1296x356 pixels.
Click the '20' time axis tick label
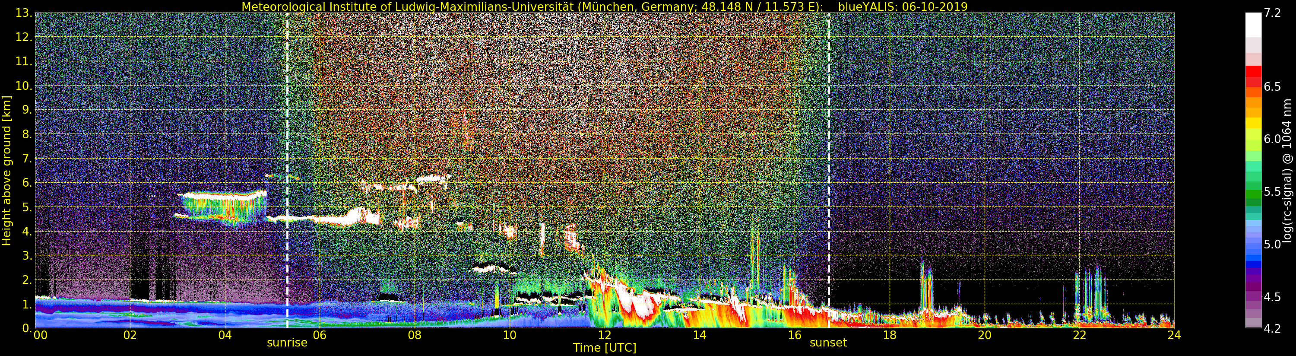click(x=984, y=335)
